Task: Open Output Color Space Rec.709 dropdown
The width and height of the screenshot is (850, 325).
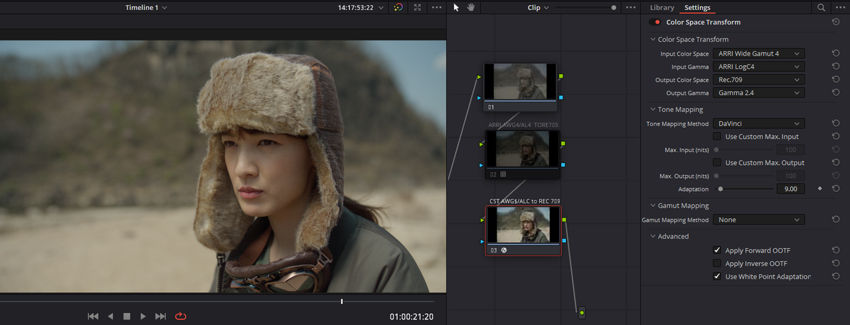Action: click(x=758, y=80)
